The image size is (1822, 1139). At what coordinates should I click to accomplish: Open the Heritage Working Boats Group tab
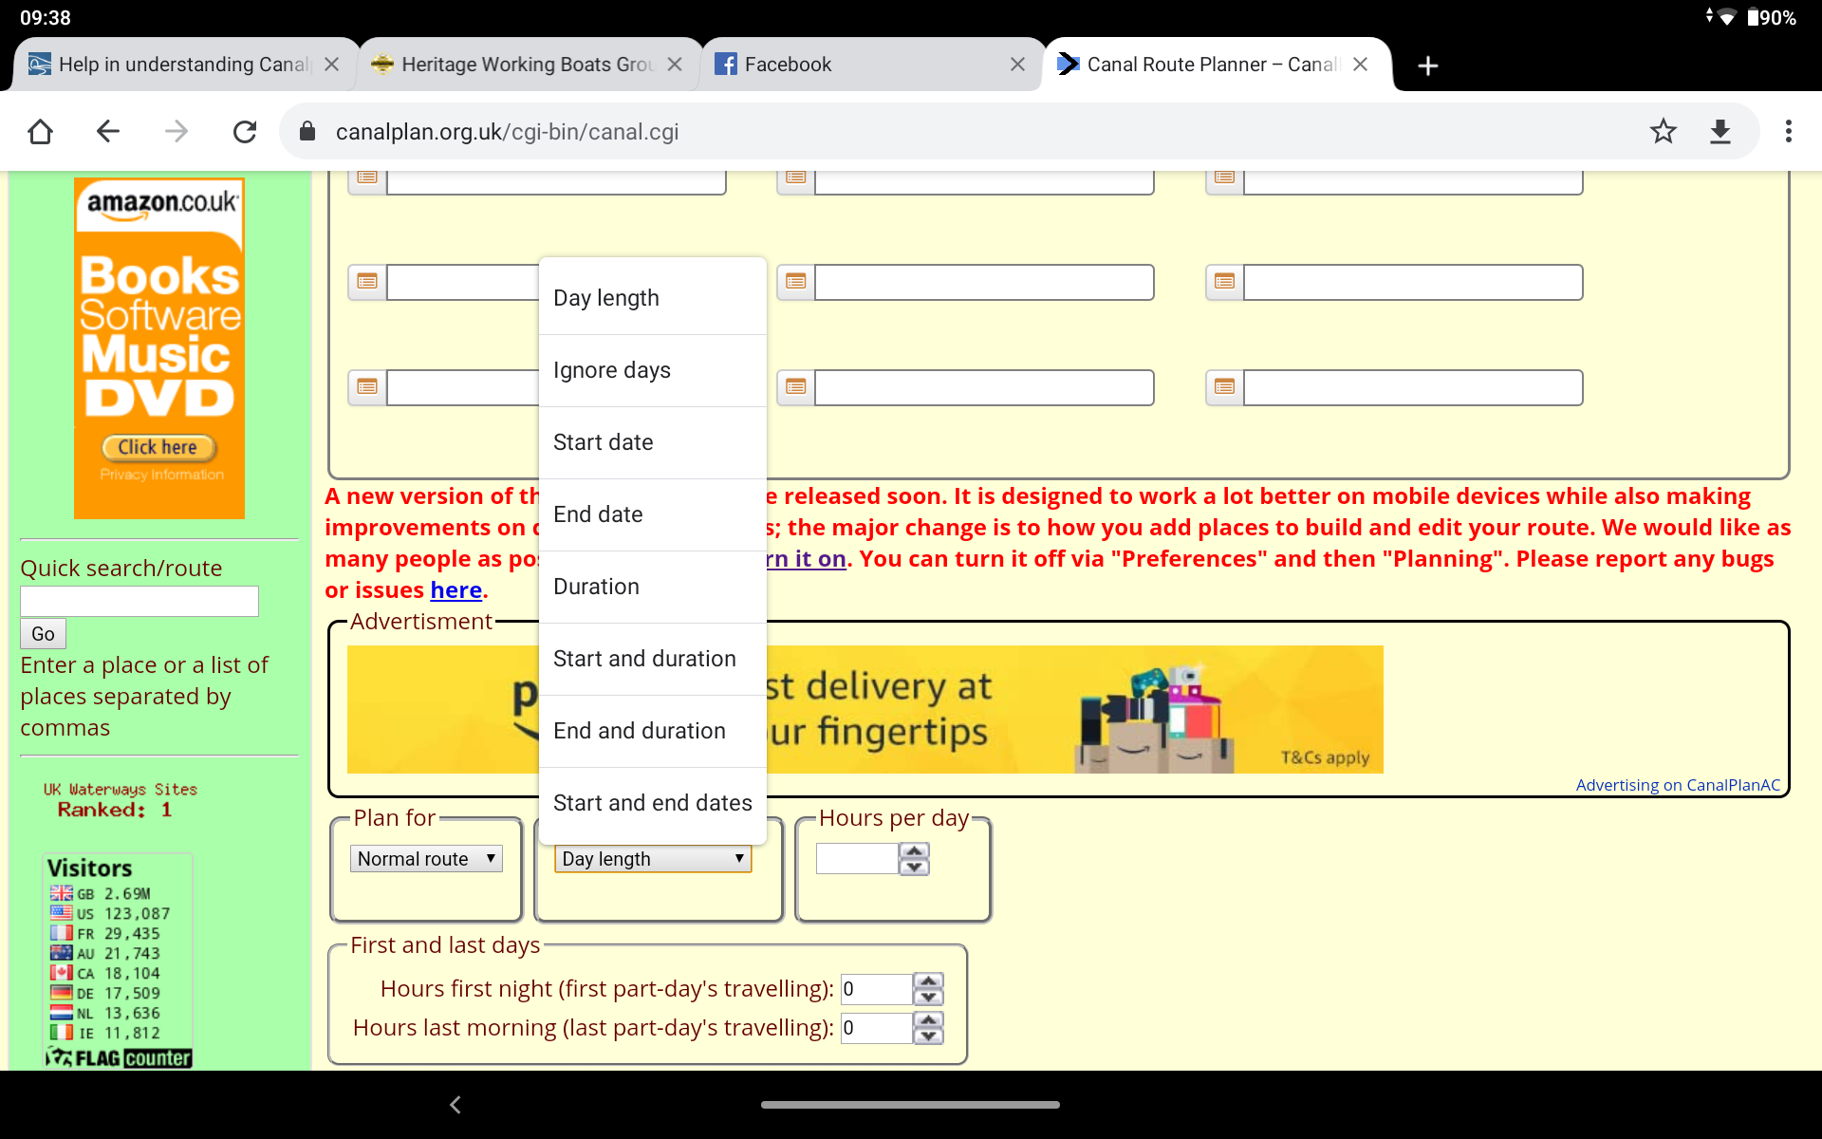pyautogui.click(x=528, y=65)
